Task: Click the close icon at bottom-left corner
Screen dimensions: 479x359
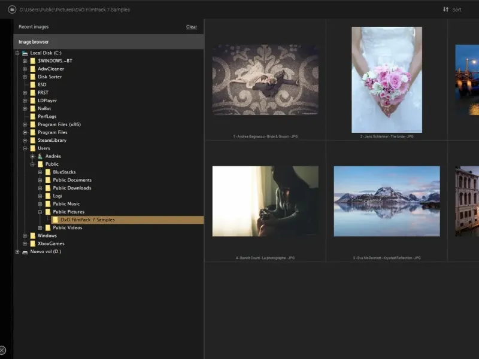Action: [2, 350]
